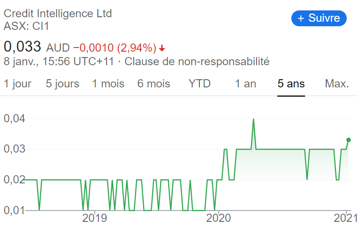Screen dimensions: 358x230
Task: Click the ASX: CI1 ticker symbol
Action: 26,26
